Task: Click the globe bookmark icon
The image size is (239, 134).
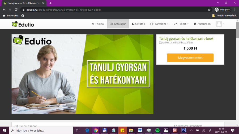Action: pos(23,16)
